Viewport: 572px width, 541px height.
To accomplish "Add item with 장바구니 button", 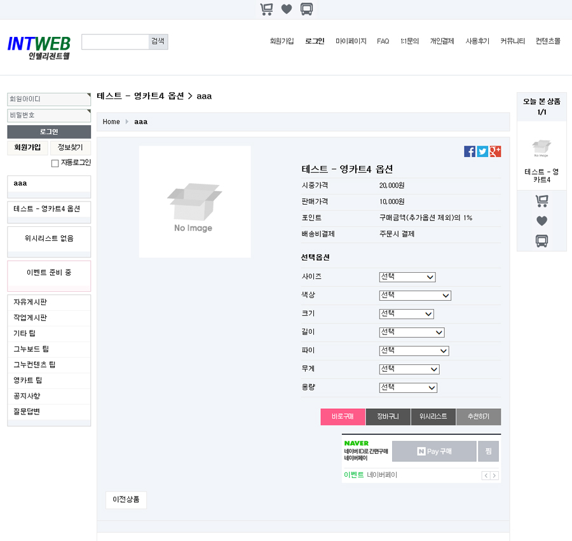I will point(388,417).
